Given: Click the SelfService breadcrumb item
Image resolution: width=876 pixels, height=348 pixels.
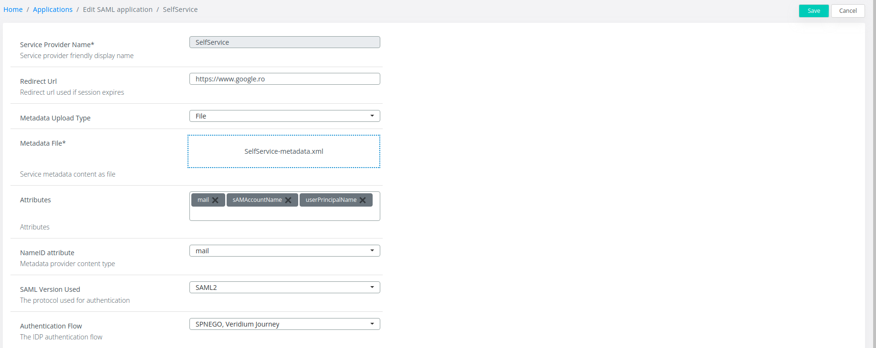Looking at the screenshot, I should (x=180, y=10).
